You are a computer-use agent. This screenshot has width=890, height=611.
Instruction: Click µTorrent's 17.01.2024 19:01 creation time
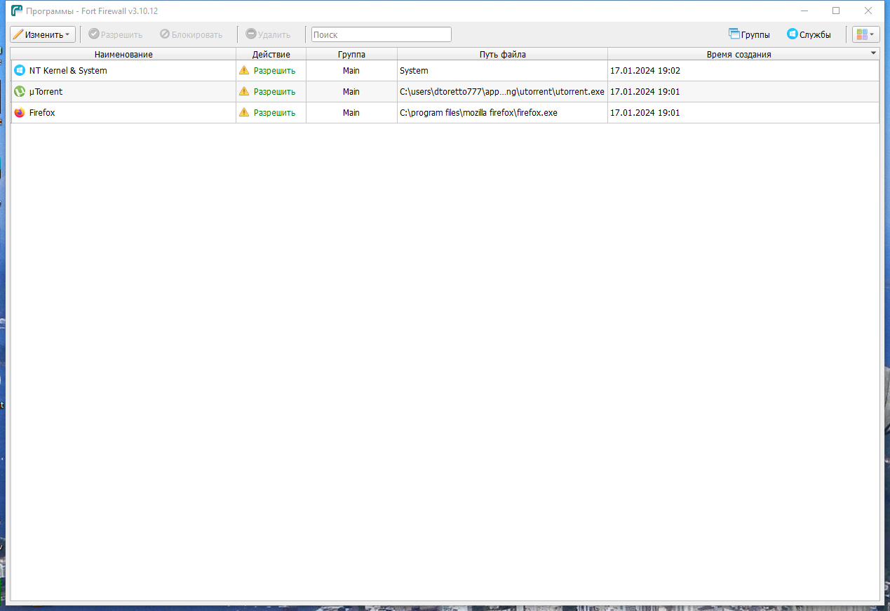(x=645, y=92)
